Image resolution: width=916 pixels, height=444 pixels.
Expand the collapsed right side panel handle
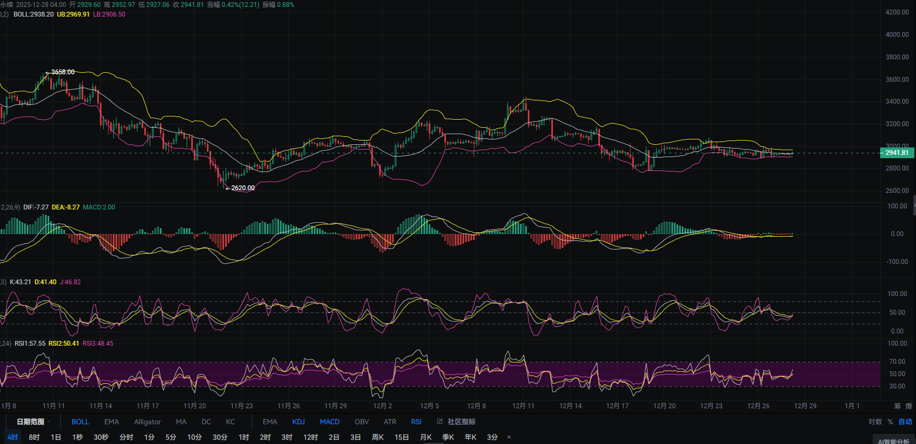[914, 205]
